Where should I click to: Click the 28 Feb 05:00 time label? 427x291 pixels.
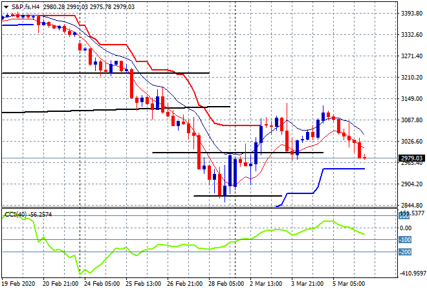coord(226,284)
